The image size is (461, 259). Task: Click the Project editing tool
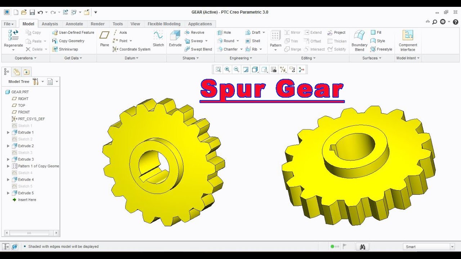(x=336, y=32)
